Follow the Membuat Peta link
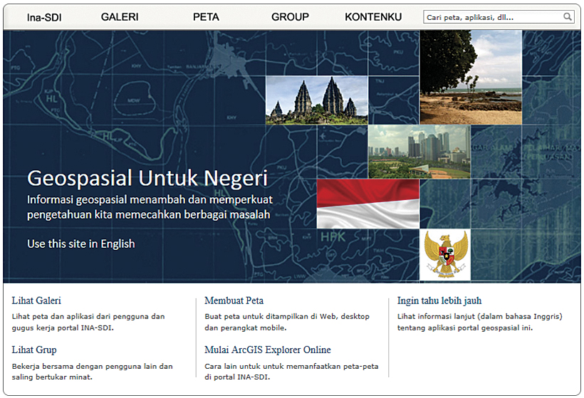This screenshot has height=398, width=584. point(234,300)
